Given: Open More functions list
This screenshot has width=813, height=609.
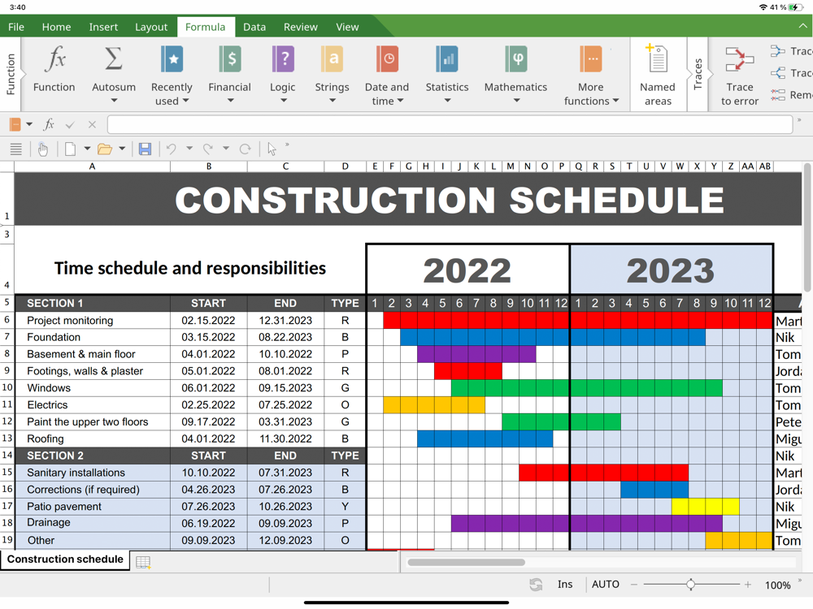Looking at the screenshot, I should 591,75.
